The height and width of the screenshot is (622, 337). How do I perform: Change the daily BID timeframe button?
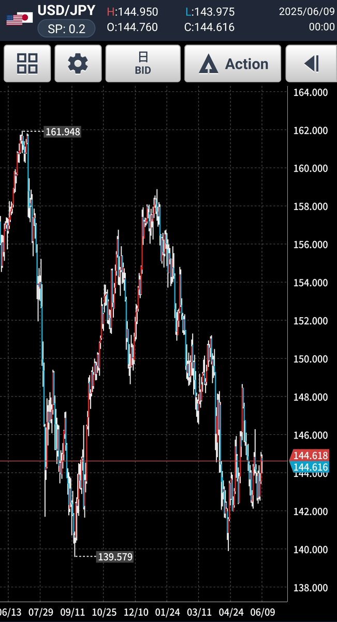pyautogui.click(x=143, y=64)
